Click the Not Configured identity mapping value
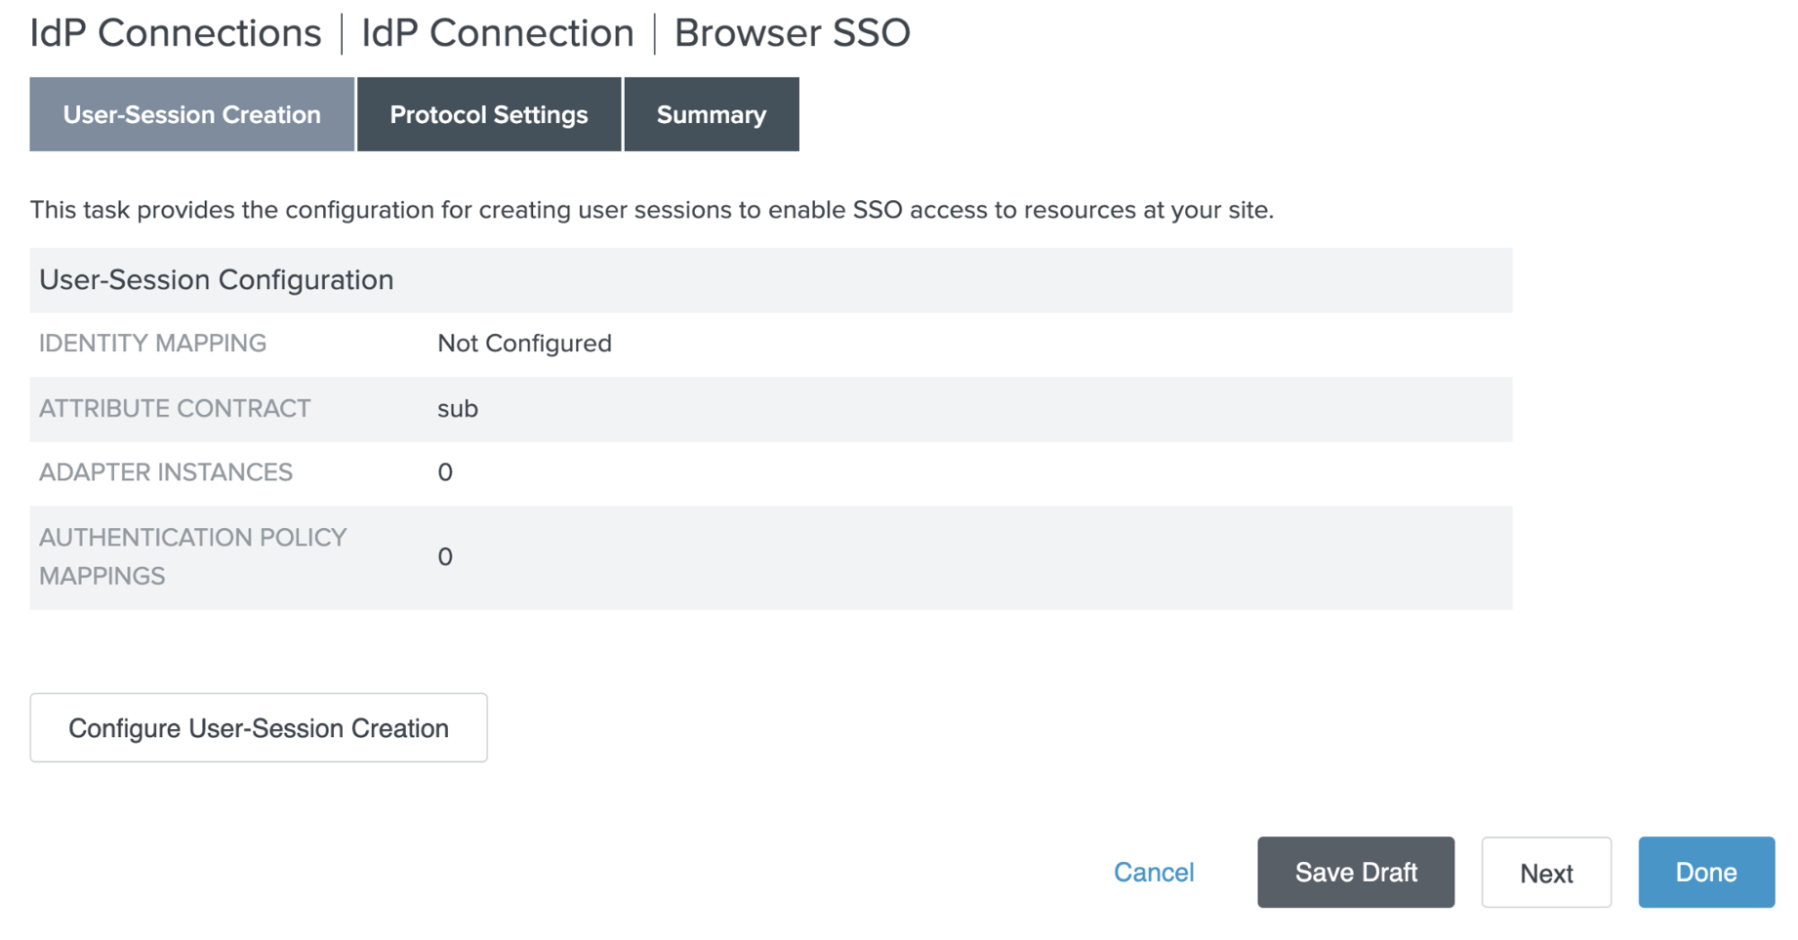 coord(524,344)
